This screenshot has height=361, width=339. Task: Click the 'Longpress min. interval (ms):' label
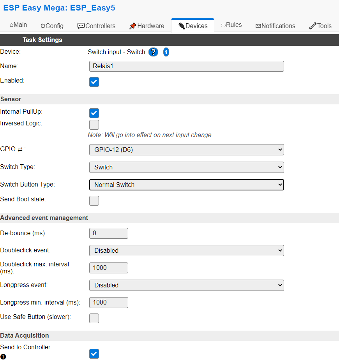point(40,303)
